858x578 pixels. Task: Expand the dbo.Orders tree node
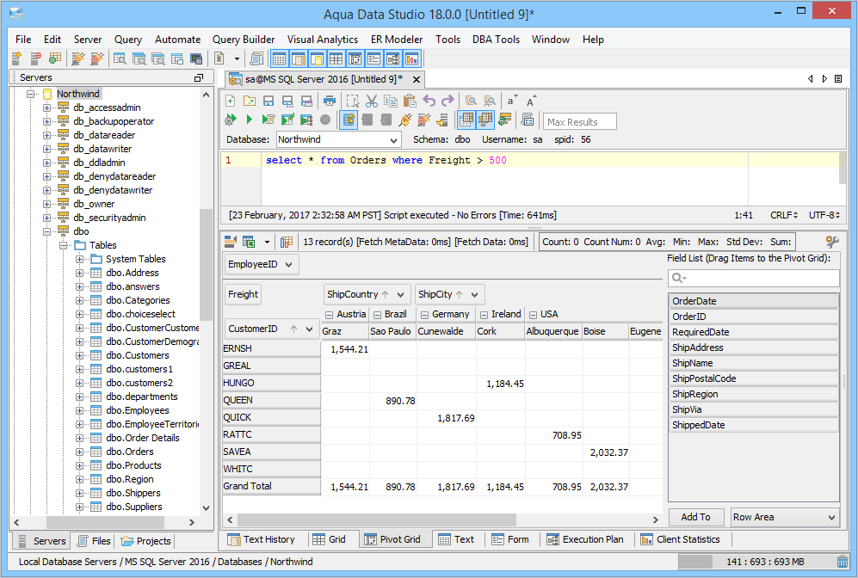coord(80,452)
